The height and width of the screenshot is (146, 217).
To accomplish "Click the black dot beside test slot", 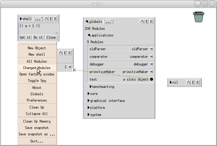I will pyautogui.click(x=151, y=79).
